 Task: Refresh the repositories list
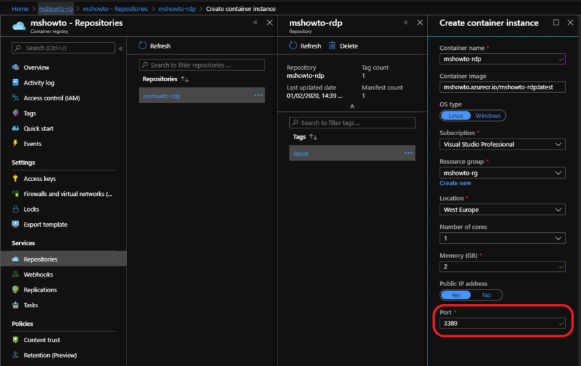pos(154,46)
